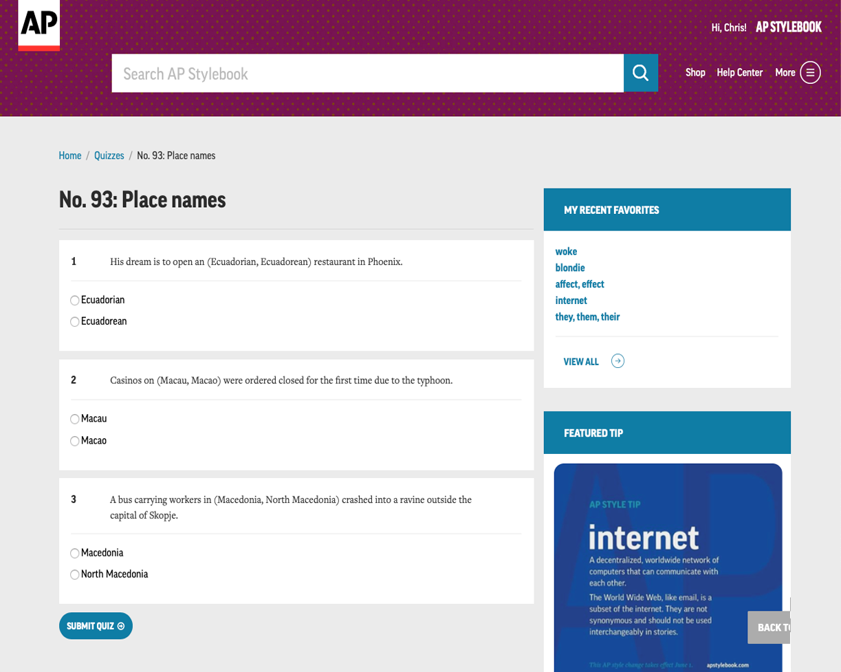Open the affect, effect favorite entry
This screenshot has height=672, width=841.
580,284
